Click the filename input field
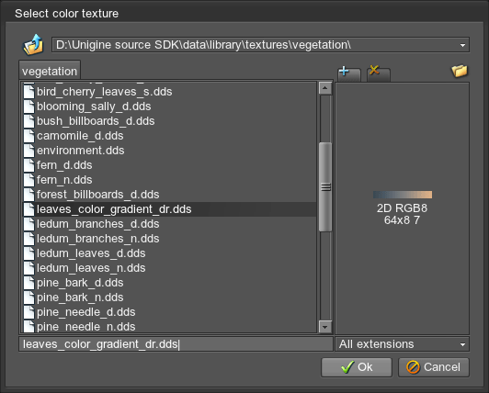The width and height of the screenshot is (489, 393). (176, 344)
